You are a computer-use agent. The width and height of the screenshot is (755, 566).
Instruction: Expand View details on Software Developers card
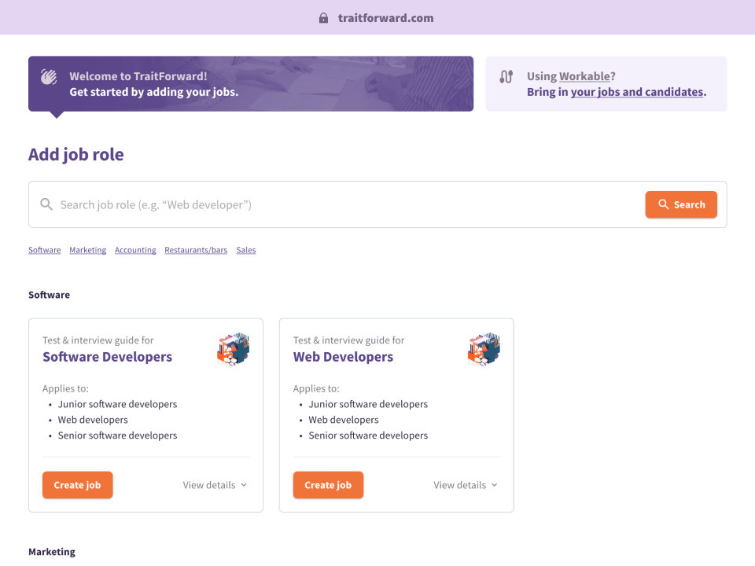(x=215, y=485)
